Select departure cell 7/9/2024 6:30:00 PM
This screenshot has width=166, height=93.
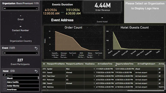click(123, 72)
